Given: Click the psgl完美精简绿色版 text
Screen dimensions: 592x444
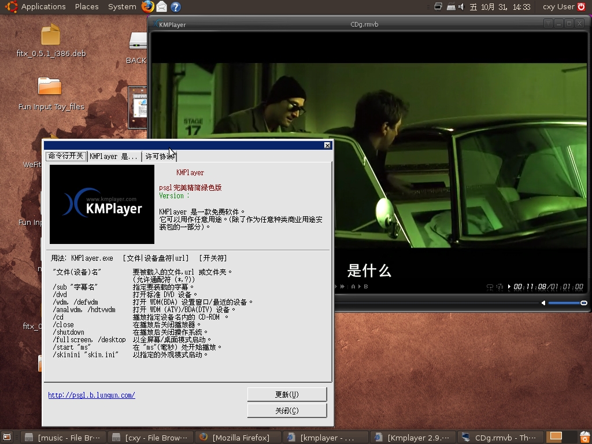Looking at the screenshot, I should point(190,188).
